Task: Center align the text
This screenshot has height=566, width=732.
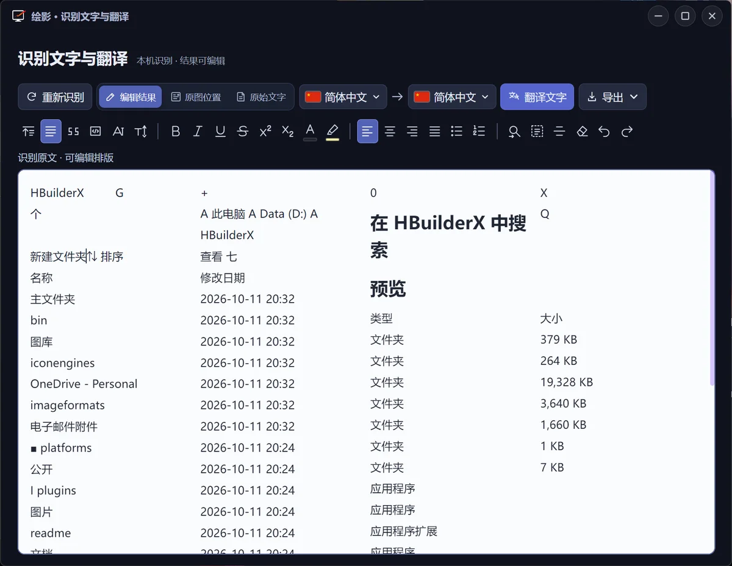Action: tap(390, 131)
